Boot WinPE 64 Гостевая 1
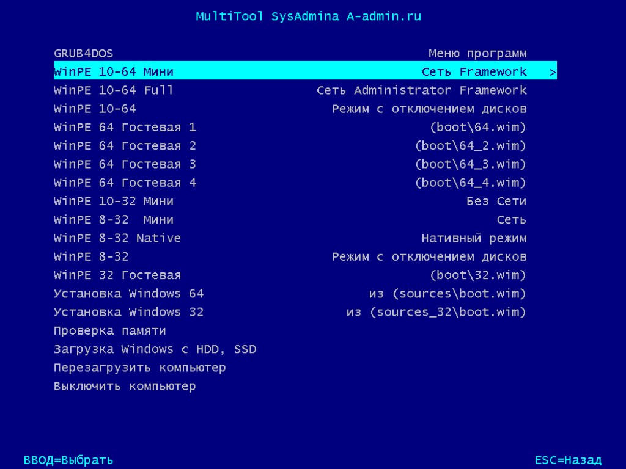This screenshot has height=469, width=626. (125, 128)
